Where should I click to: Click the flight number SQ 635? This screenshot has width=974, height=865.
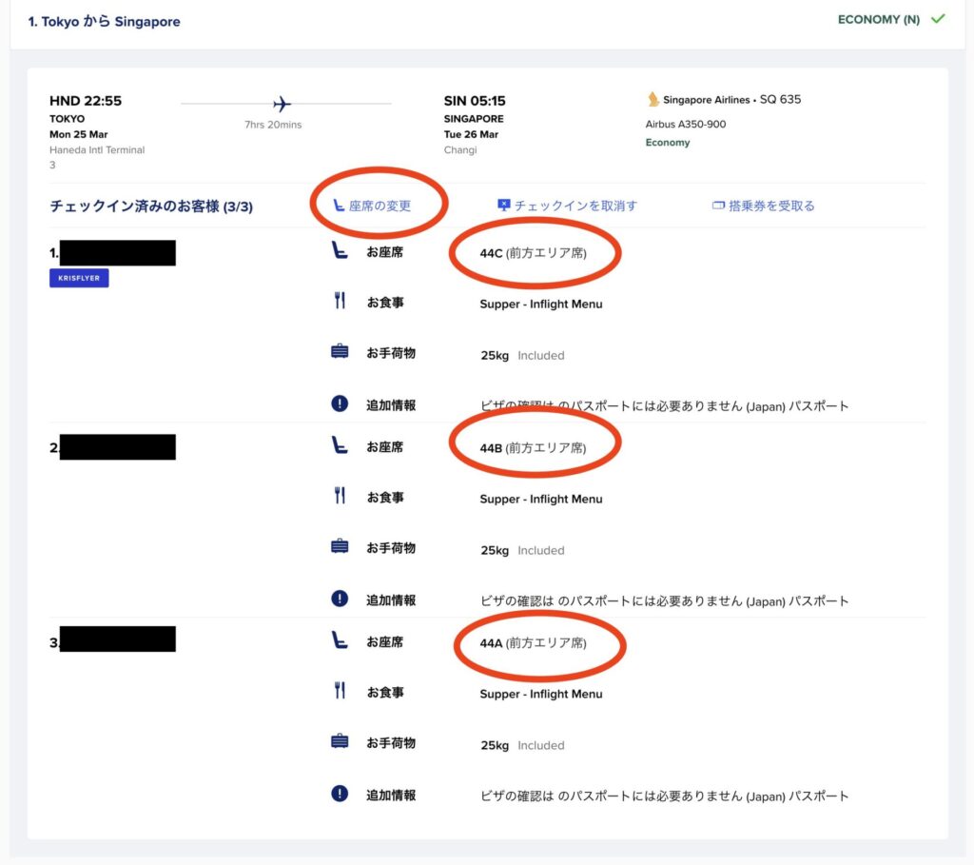point(780,99)
